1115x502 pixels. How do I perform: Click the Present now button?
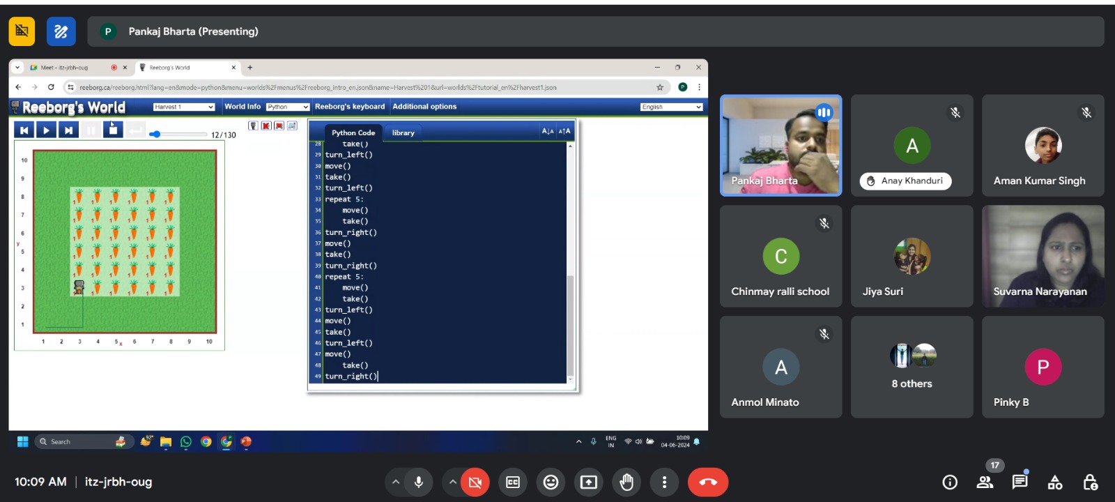click(589, 482)
